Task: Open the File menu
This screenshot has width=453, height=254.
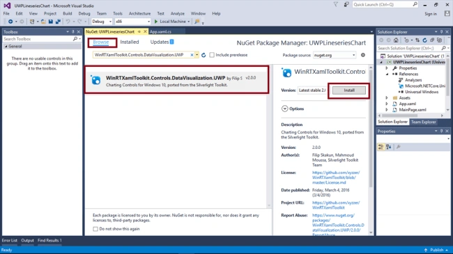Action: [x=6, y=13]
